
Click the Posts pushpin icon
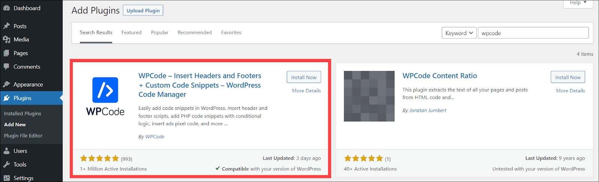pyautogui.click(x=6, y=26)
